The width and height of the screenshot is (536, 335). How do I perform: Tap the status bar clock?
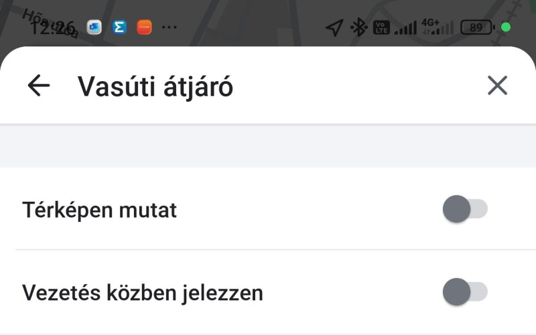[52, 27]
